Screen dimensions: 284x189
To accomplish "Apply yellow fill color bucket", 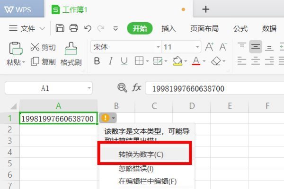I will coord(177,61).
